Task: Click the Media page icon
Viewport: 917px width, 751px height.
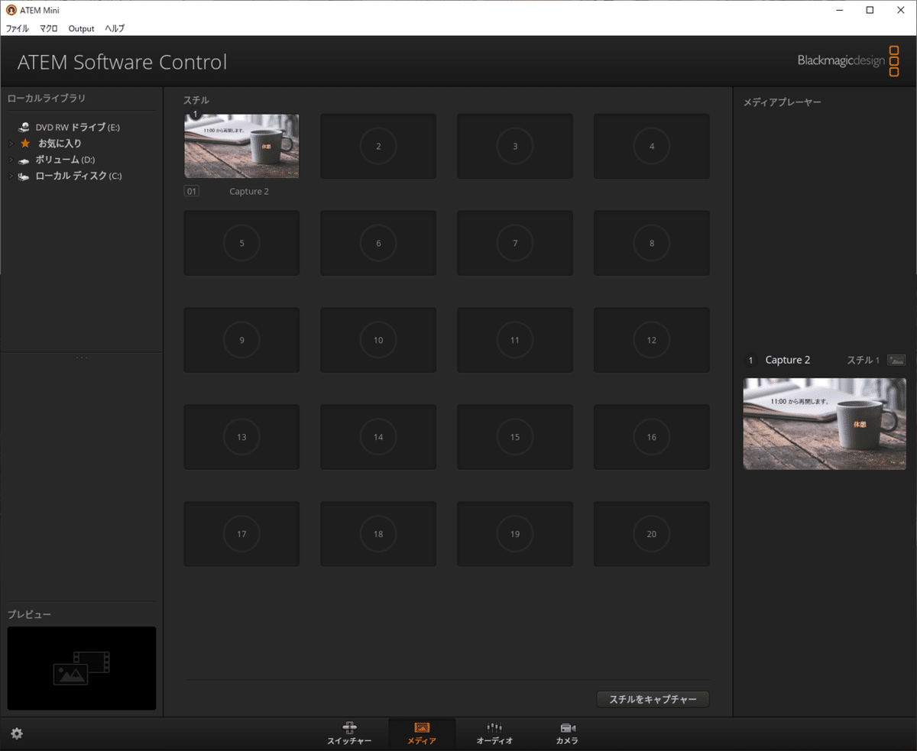Action: point(422,728)
